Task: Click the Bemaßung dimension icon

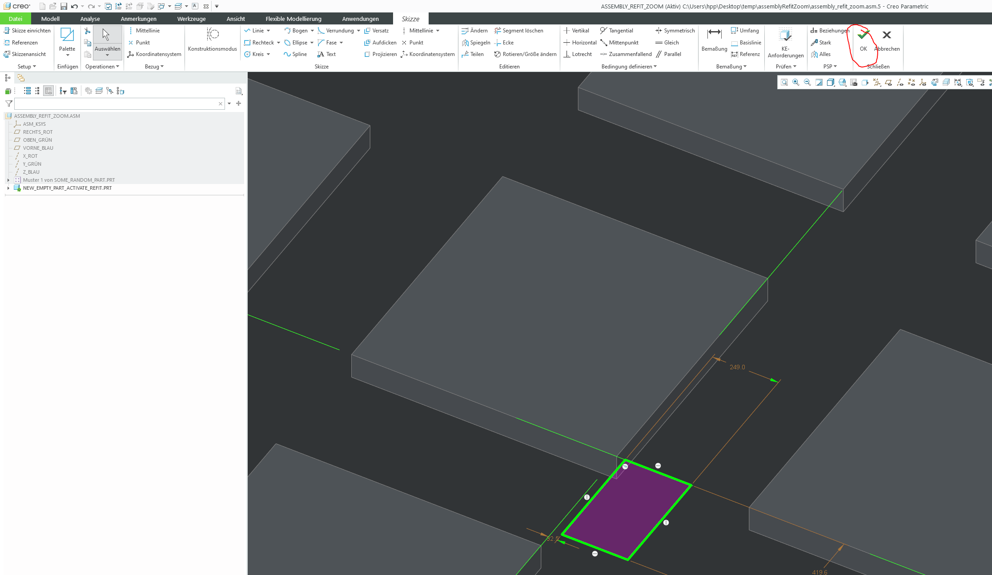Action: (x=714, y=42)
